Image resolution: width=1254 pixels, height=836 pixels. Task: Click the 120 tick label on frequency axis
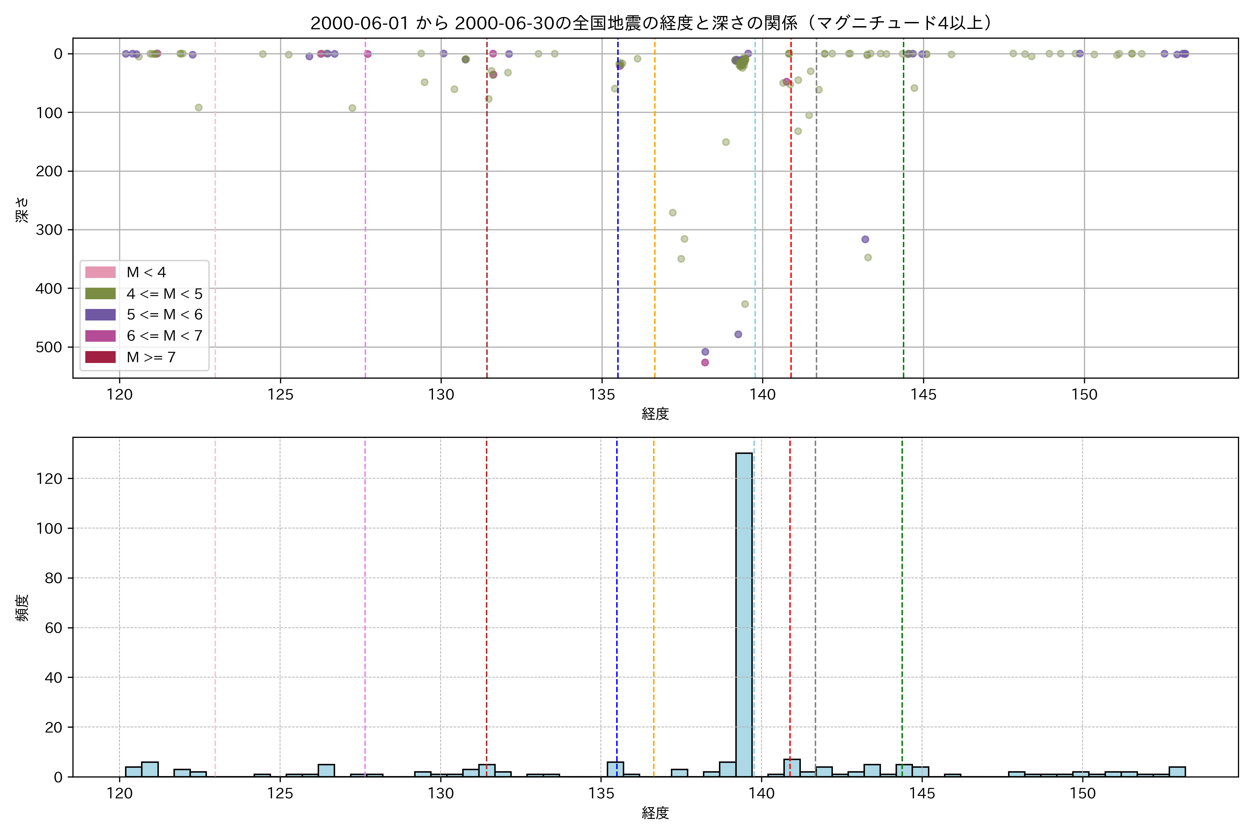49,479
